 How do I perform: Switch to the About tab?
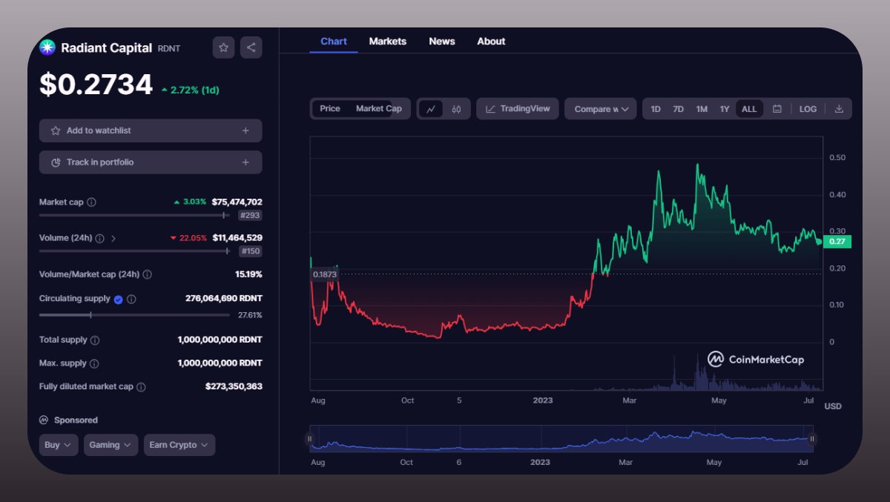491,42
